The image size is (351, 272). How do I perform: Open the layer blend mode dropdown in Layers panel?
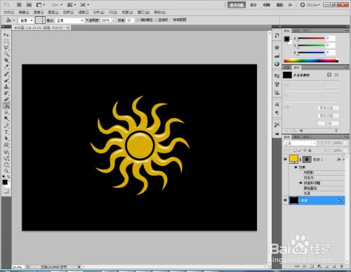[300, 143]
